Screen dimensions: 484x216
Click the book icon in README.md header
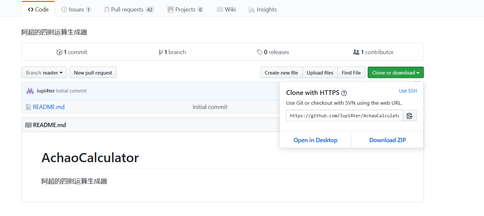tap(29, 125)
